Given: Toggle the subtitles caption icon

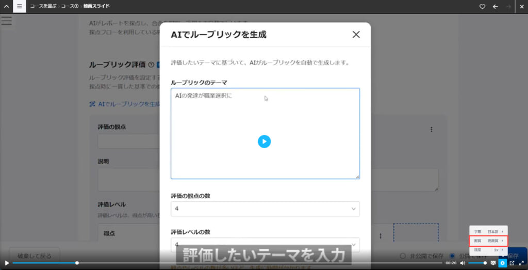Looking at the screenshot, I should tap(493, 263).
